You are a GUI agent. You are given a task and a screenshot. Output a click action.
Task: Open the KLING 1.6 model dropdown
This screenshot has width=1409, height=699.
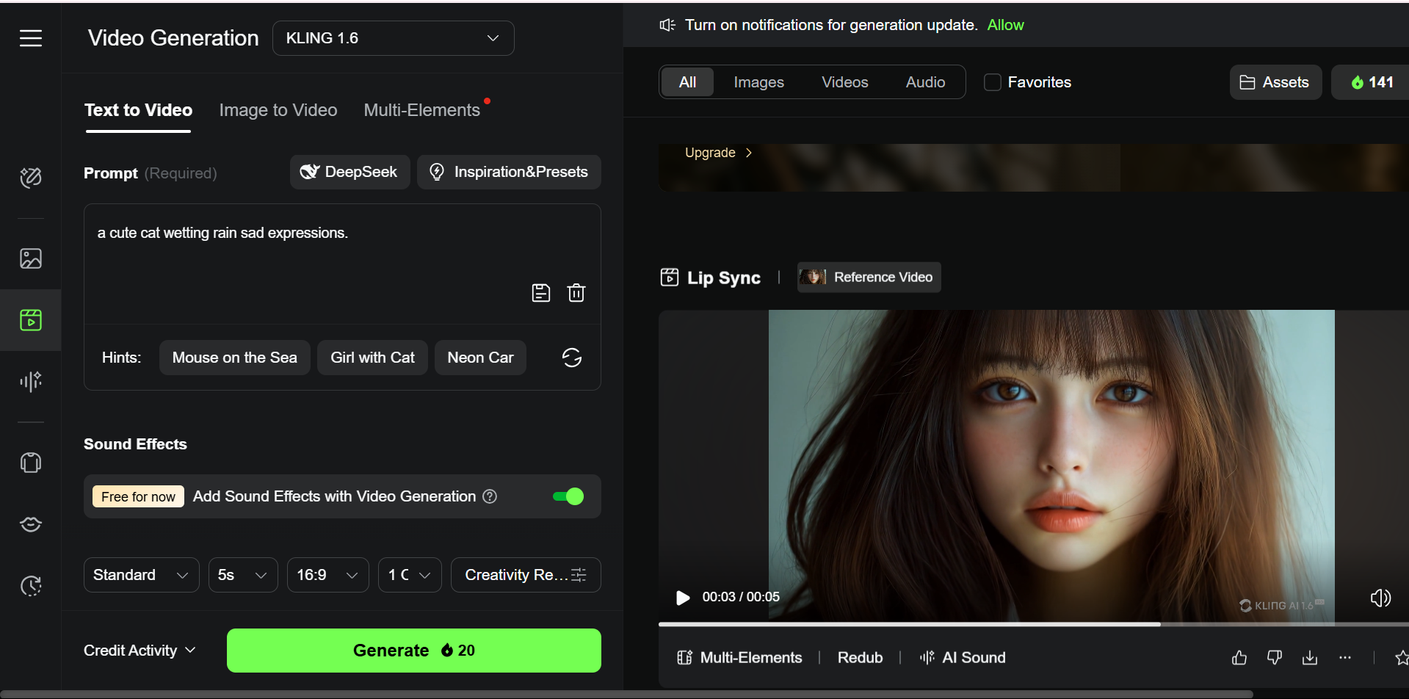point(393,37)
